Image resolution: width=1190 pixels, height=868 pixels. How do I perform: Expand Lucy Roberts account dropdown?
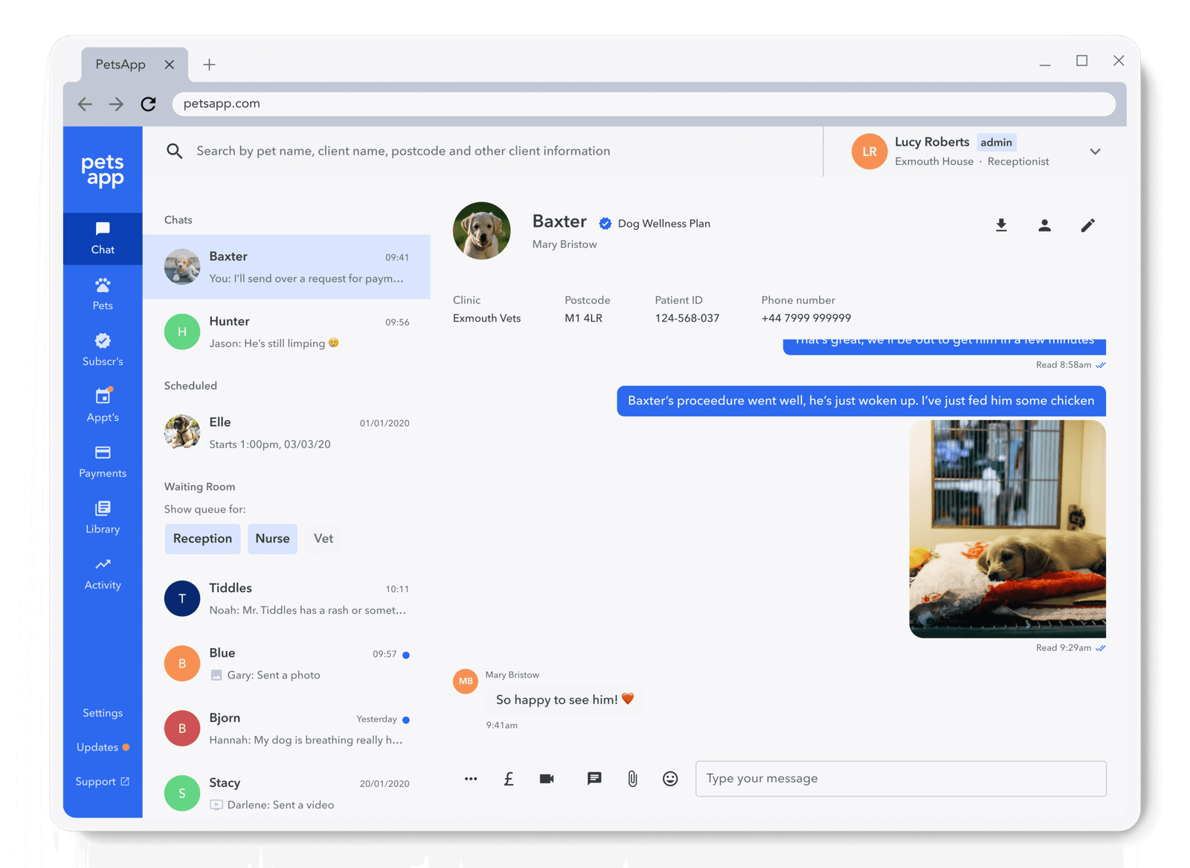click(x=1095, y=152)
